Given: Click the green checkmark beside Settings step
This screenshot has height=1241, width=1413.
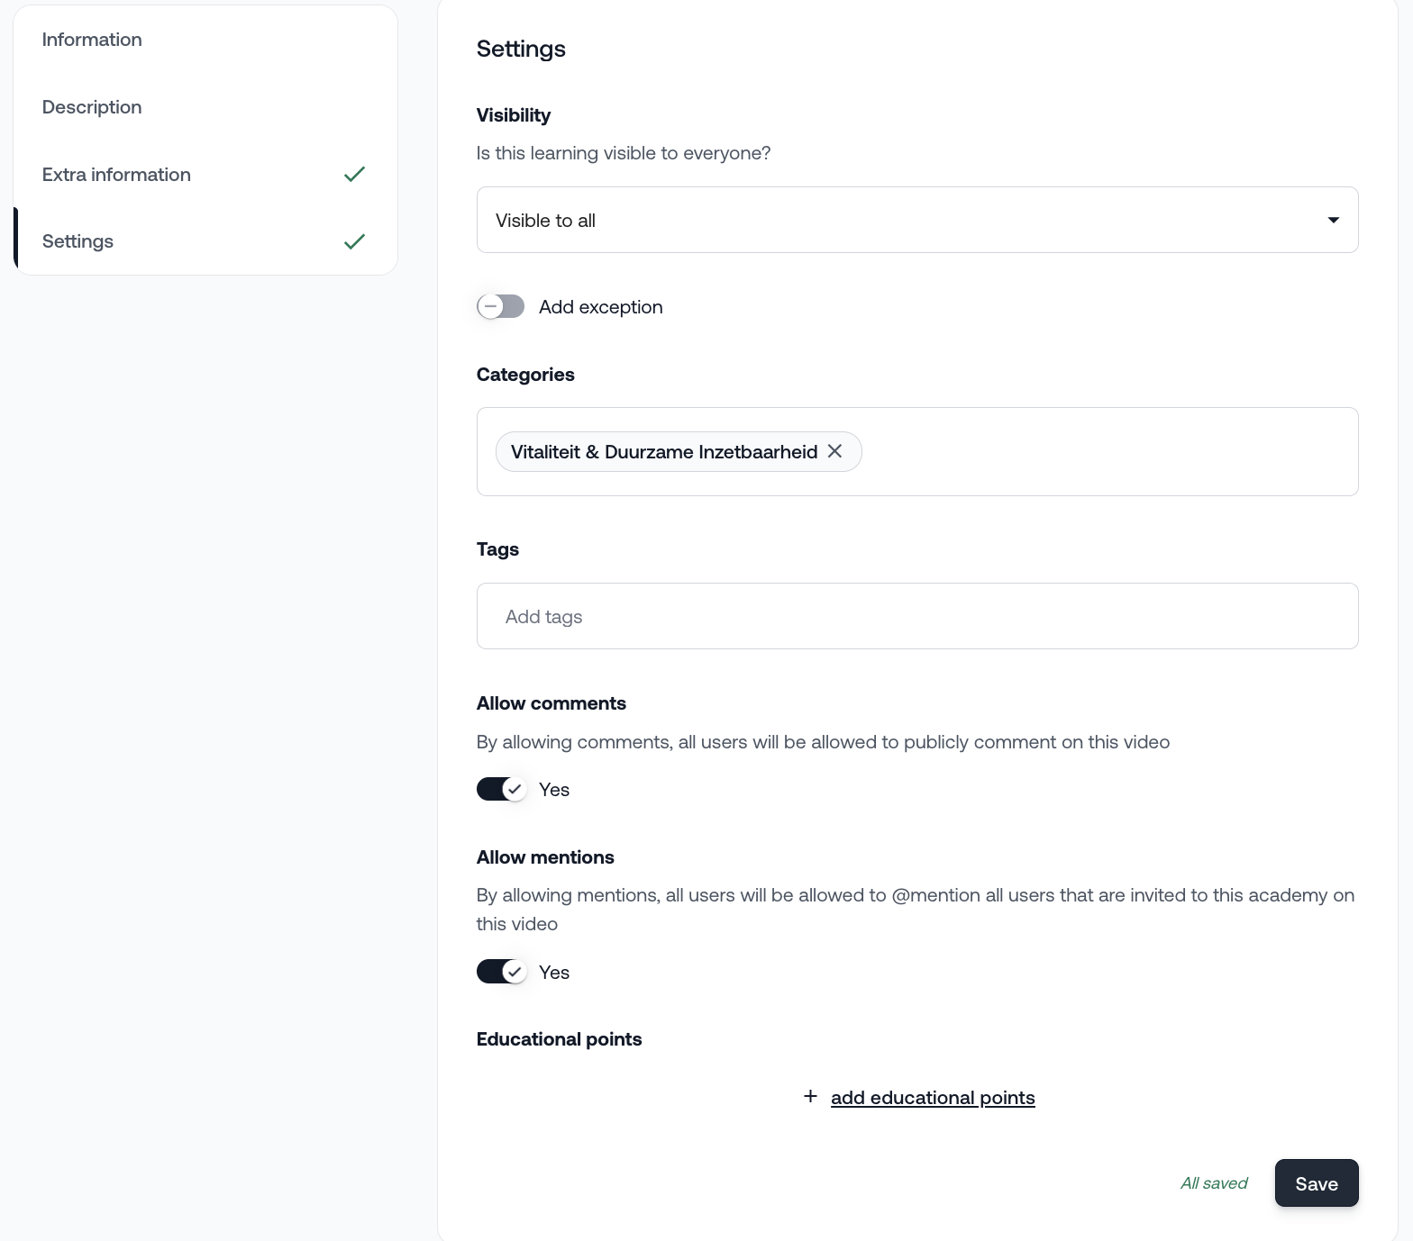Looking at the screenshot, I should tap(354, 241).
